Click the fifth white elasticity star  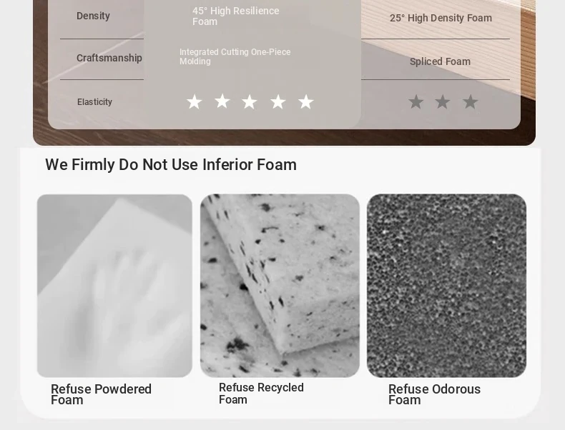pos(306,102)
